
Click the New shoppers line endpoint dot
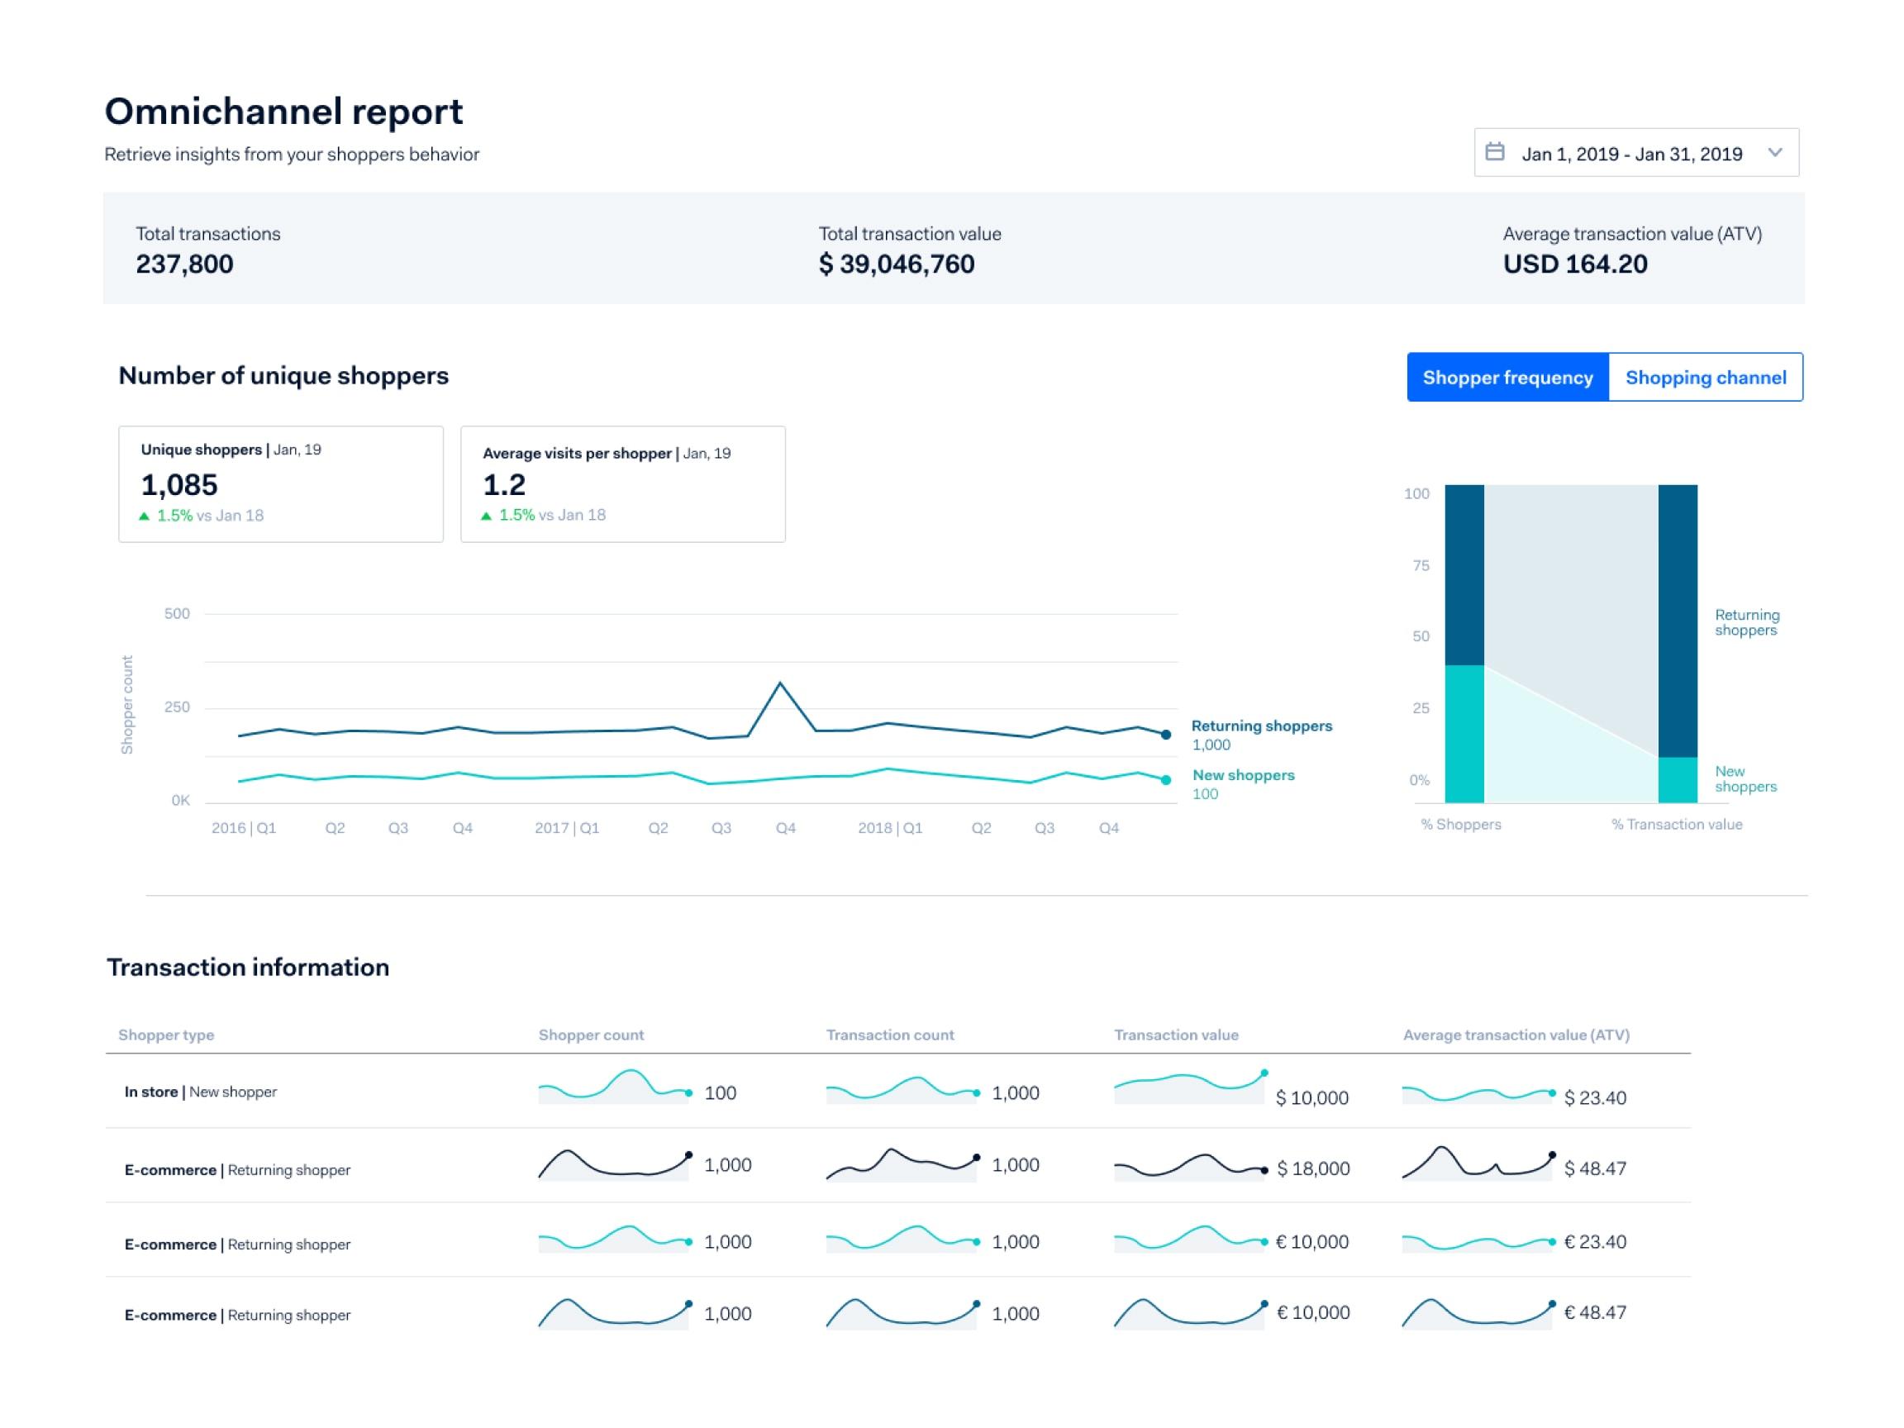pos(1165,780)
